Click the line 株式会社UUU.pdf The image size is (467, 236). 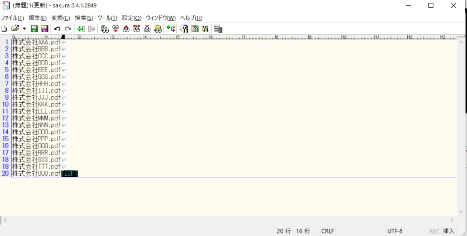37,173
